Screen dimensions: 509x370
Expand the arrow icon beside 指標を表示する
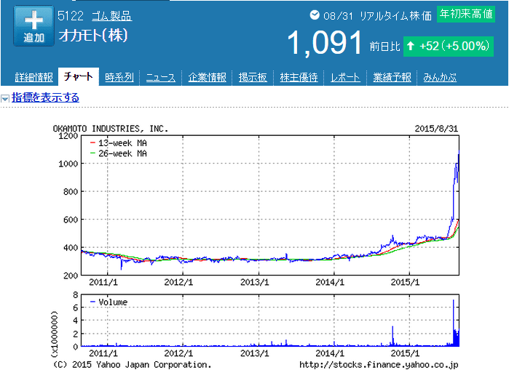(5, 98)
